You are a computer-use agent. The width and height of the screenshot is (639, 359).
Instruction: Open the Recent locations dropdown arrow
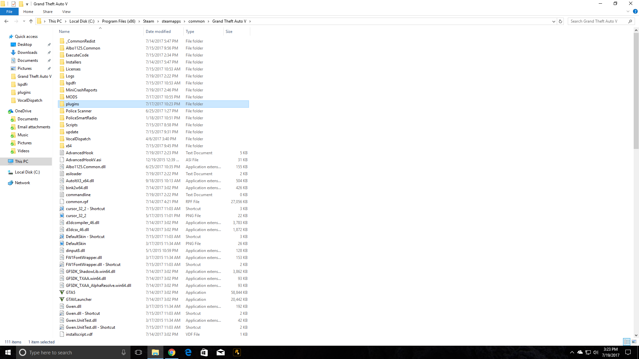(x=24, y=21)
